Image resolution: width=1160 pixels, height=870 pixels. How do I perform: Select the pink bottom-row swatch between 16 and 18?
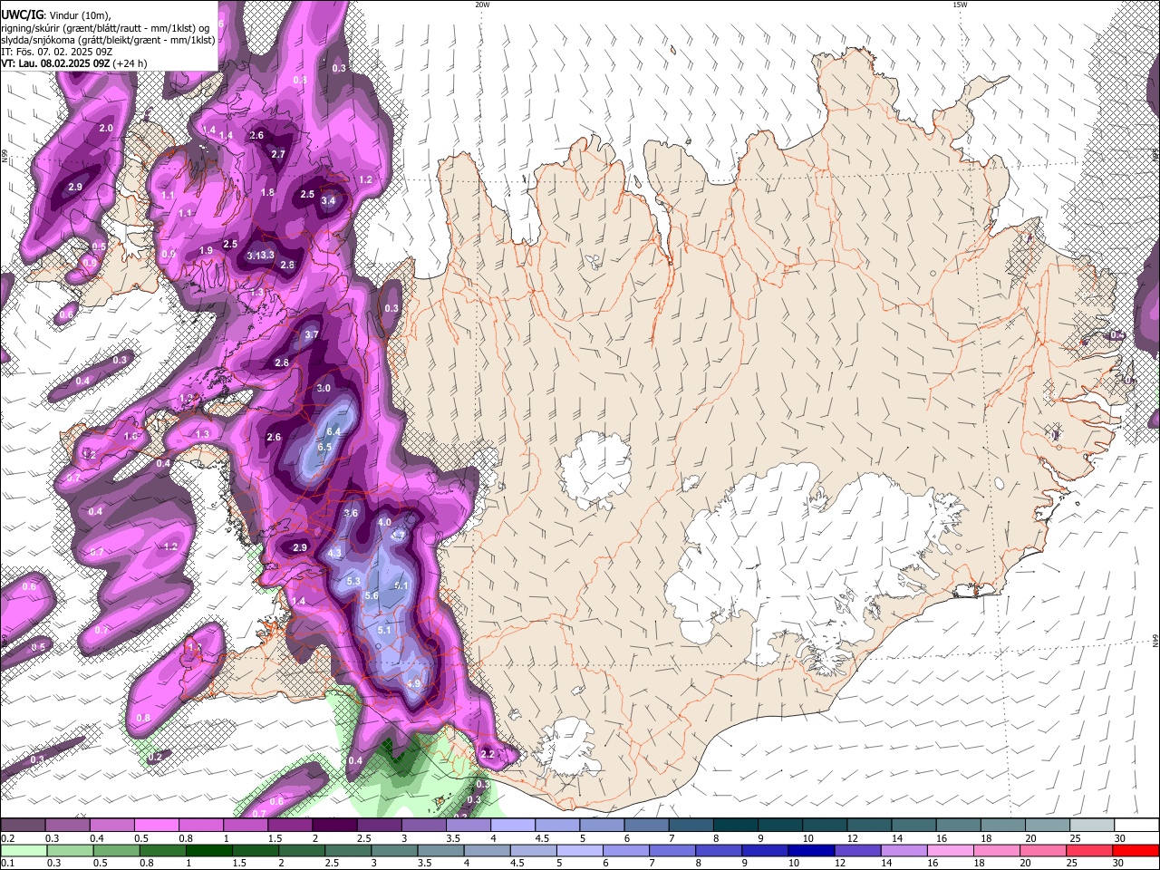click(951, 851)
